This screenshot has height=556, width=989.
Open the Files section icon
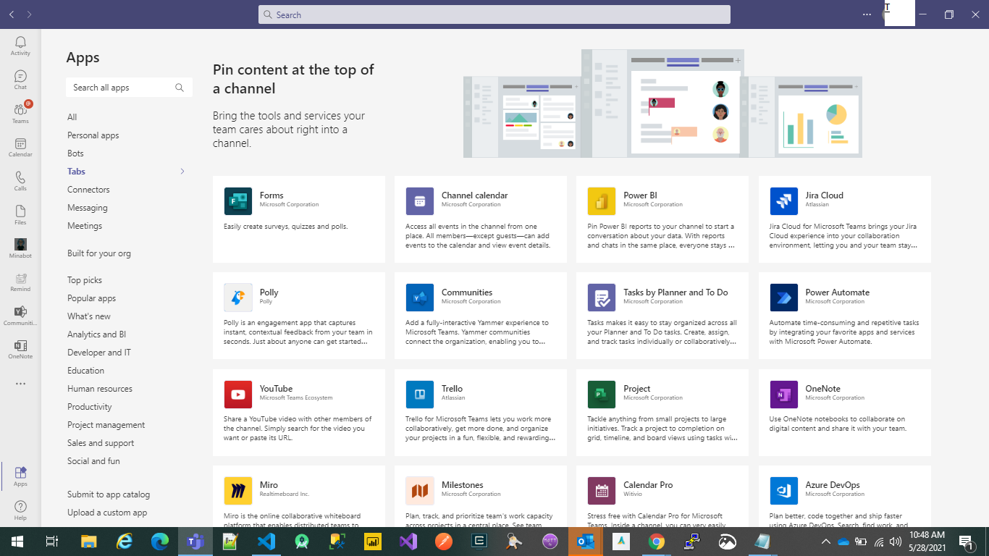click(20, 214)
